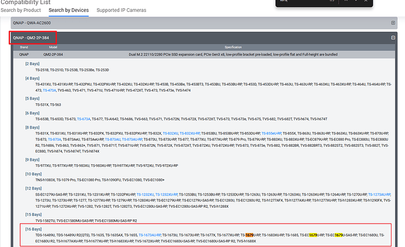The image size is (405, 247).
Task: Switch to Search by Product tab
Action: [x=21, y=11]
